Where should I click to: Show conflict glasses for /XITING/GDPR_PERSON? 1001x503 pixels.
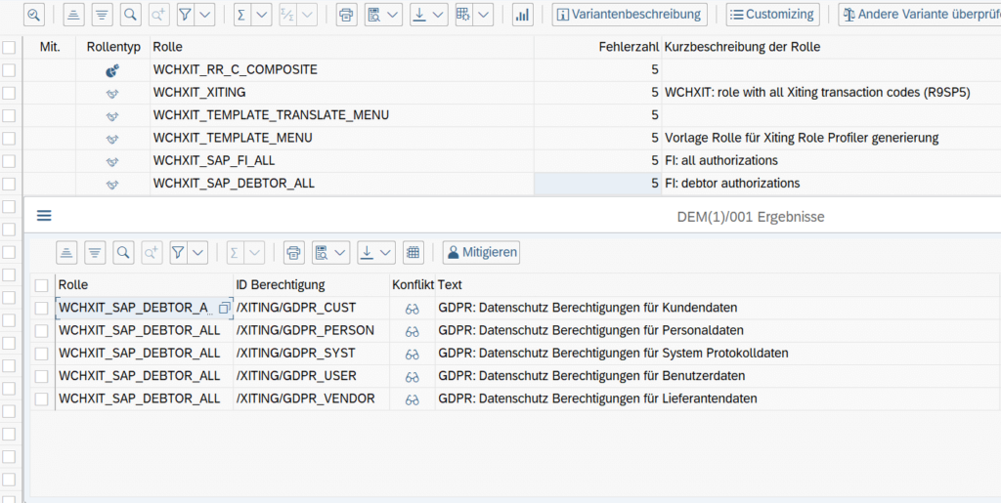pos(413,331)
